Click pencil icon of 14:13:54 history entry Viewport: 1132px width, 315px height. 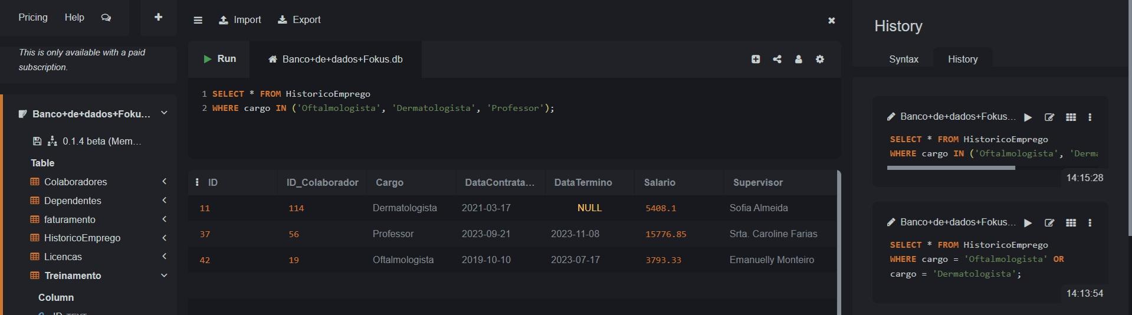pos(891,222)
